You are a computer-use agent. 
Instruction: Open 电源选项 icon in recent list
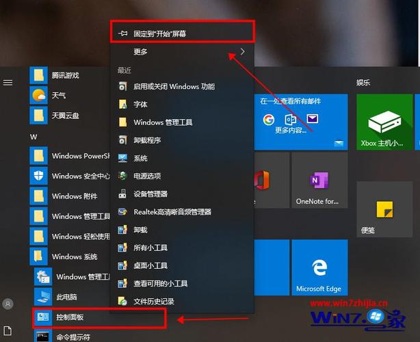[122, 176]
